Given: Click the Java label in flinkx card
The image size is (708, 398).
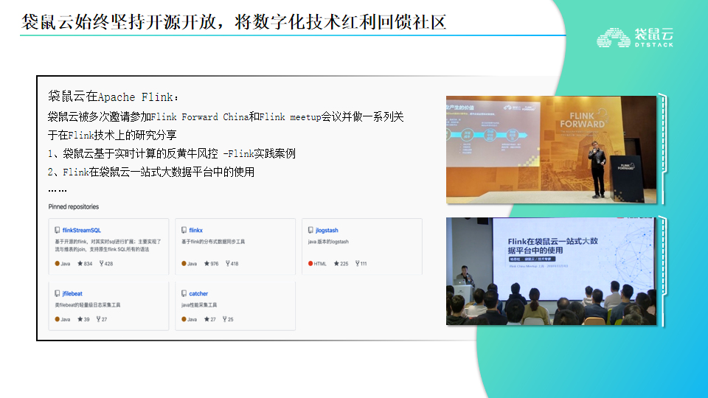Looking at the screenshot, I should tap(192, 264).
